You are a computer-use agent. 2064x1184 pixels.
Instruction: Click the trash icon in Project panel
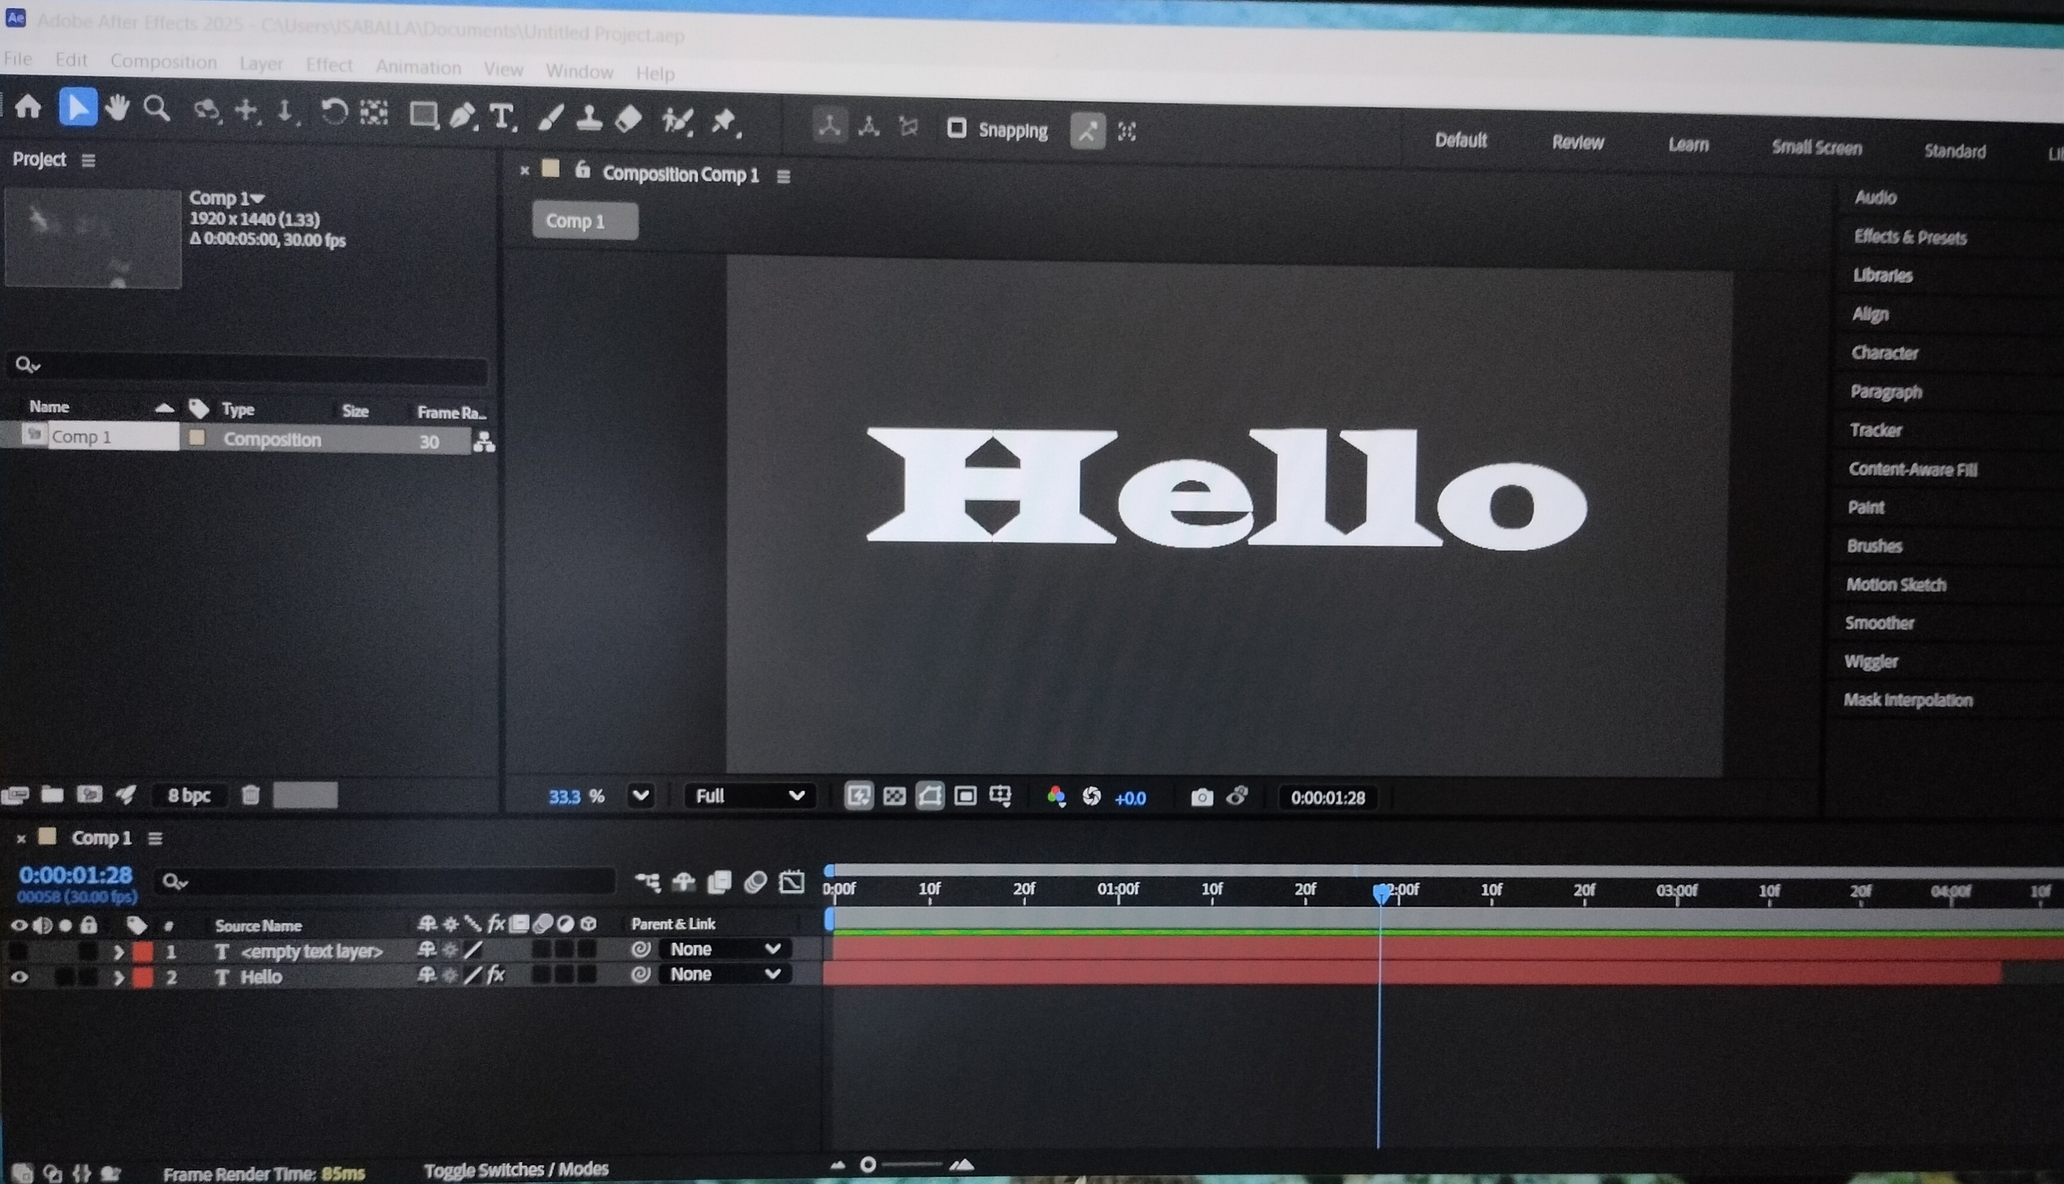pyautogui.click(x=250, y=794)
